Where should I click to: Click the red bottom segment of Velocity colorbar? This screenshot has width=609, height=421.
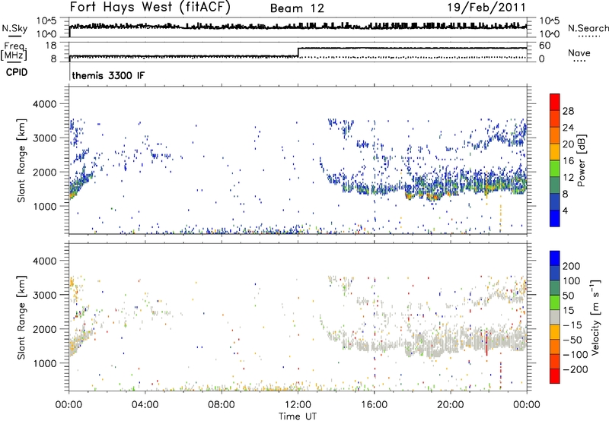[555, 376]
